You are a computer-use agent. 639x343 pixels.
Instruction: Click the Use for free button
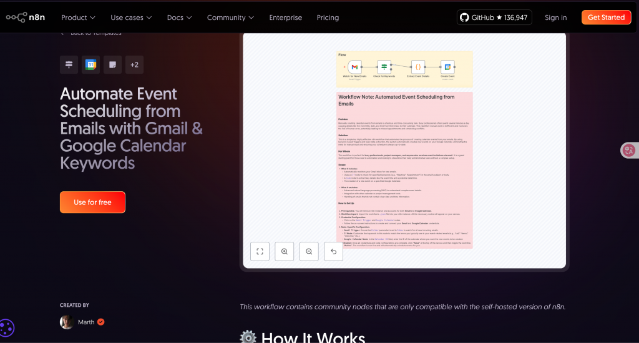[x=92, y=202]
